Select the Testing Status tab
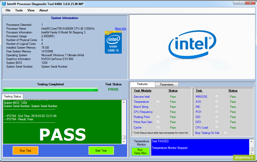The width and height of the screenshot is (257, 162). [x=12, y=96]
